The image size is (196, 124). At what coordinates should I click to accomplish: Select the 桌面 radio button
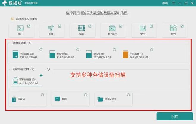click(86, 95)
